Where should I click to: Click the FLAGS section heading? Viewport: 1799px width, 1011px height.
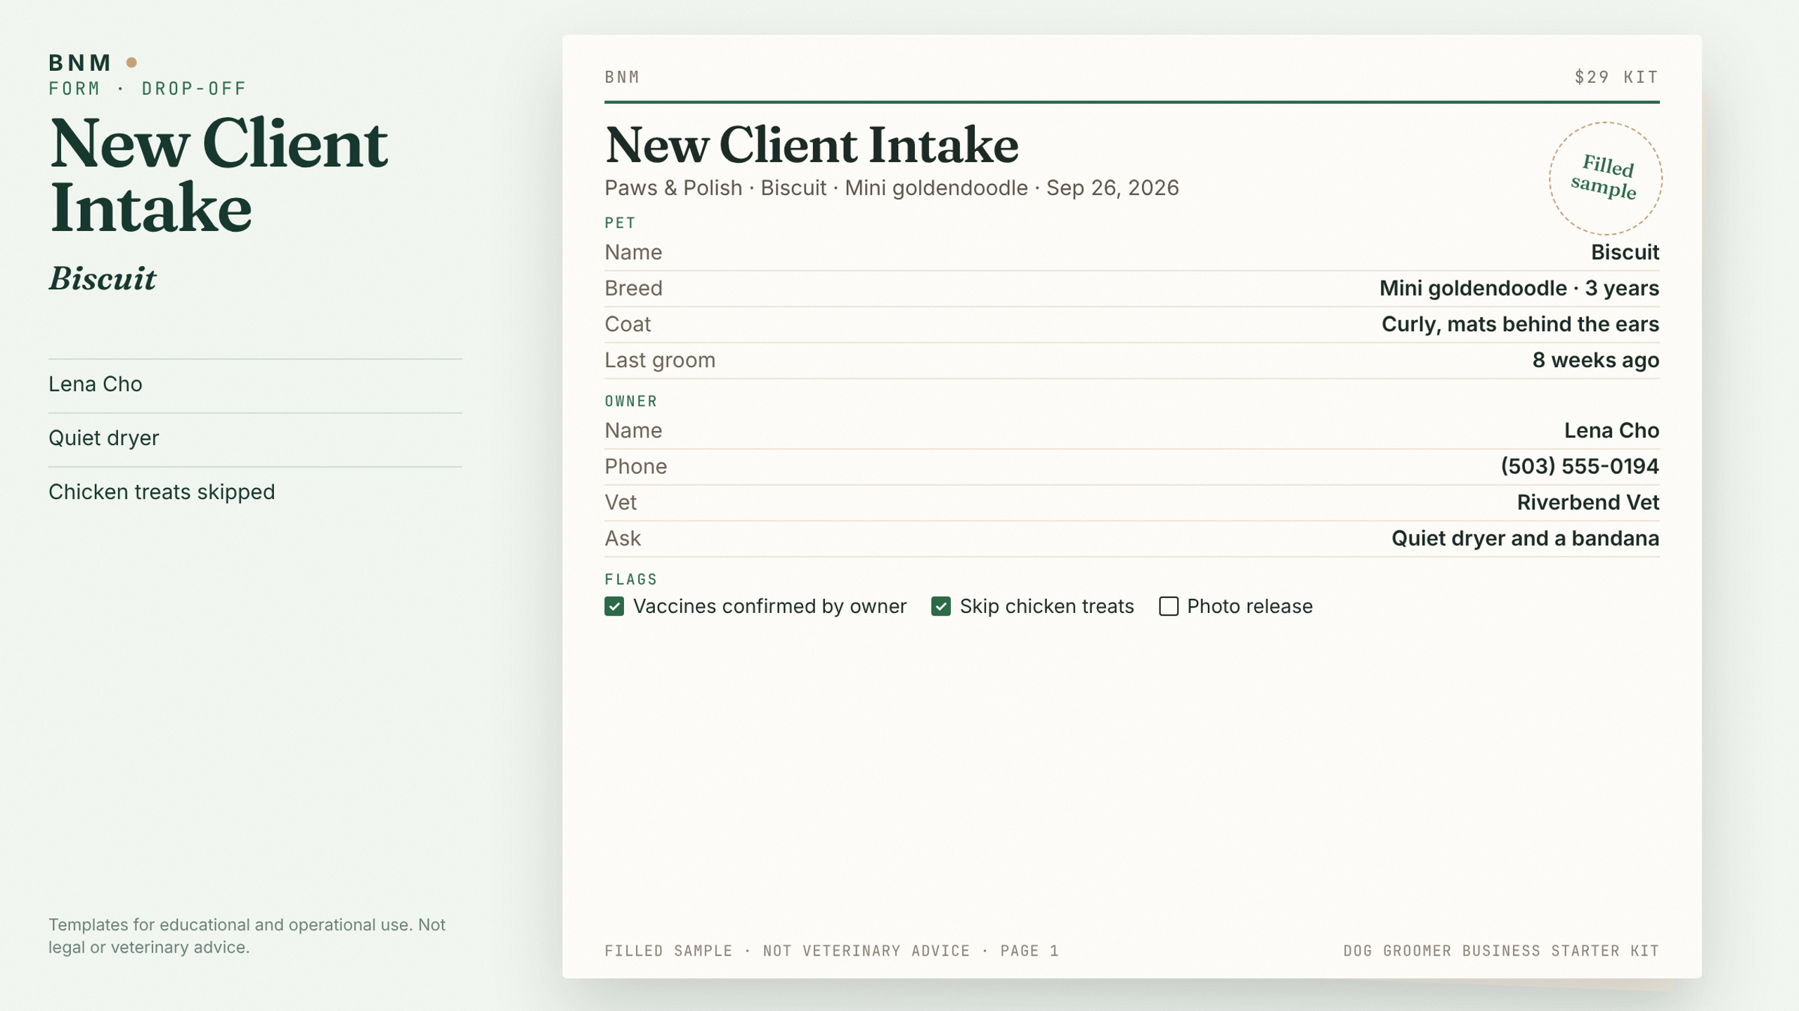pos(631,580)
